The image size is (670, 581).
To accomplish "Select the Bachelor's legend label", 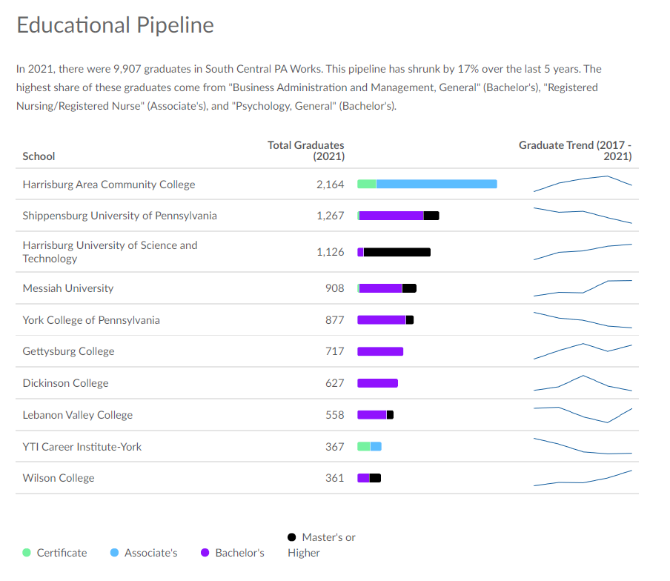I will pyautogui.click(x=239, y=553).
